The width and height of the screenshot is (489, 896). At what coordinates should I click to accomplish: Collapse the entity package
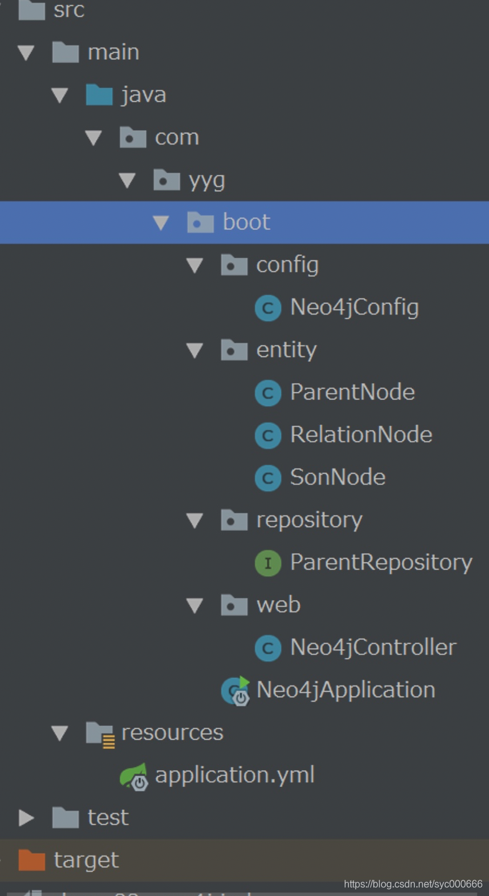point(195,350)
